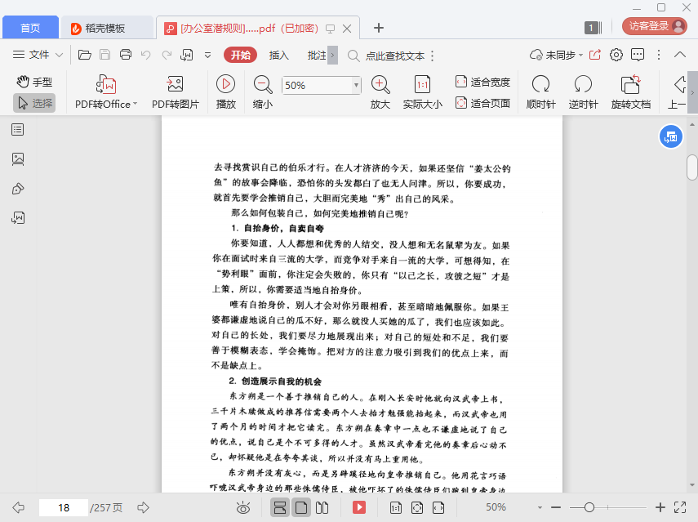Click the save icon in quick toolbar
The width and height of the screenshot is (698, 522).
click(x=105, y=55)
